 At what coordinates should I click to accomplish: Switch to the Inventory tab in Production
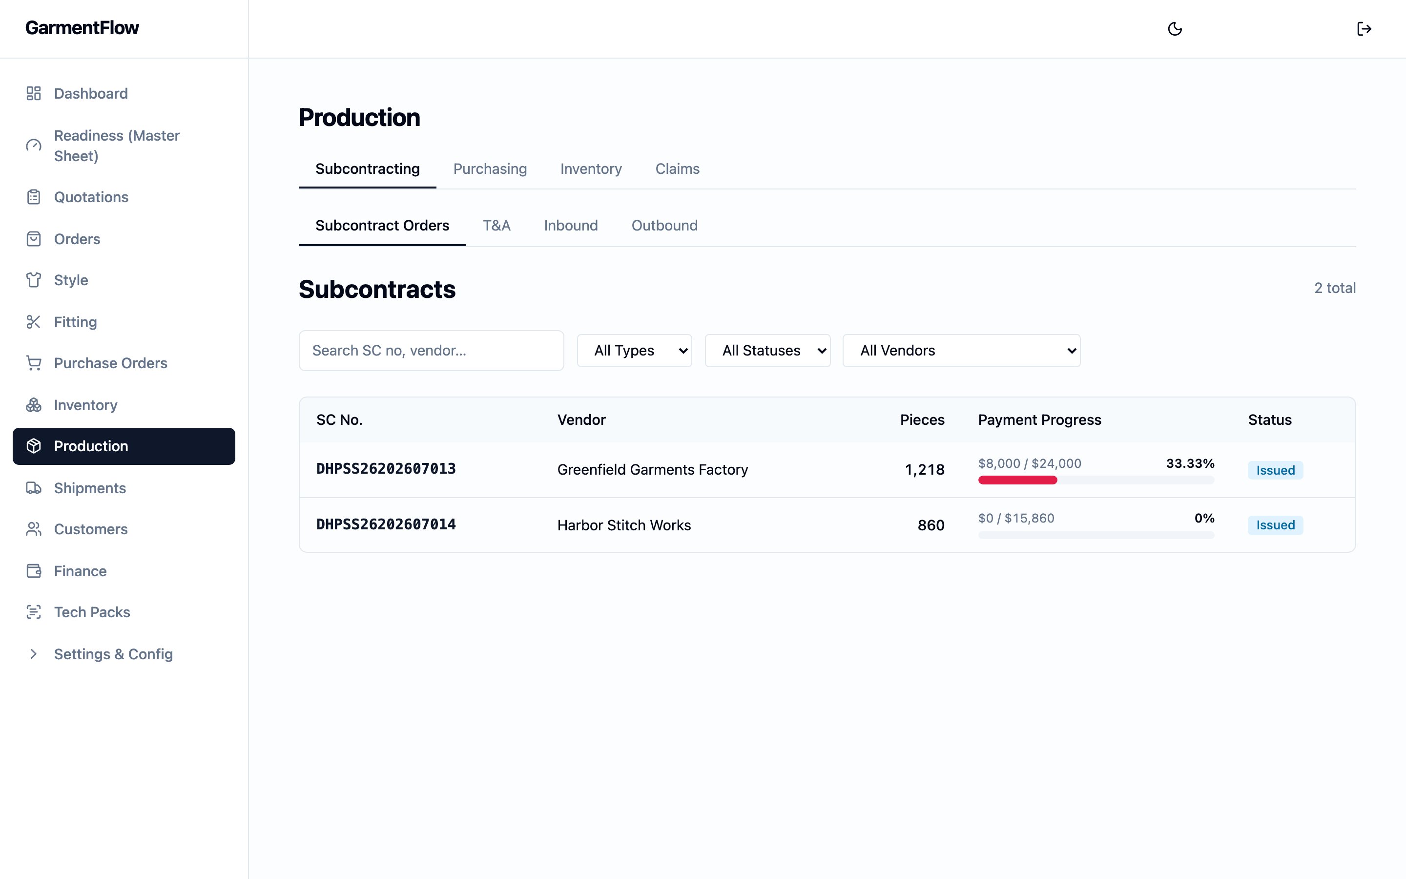pyautogui.click(x=591, y=169)
